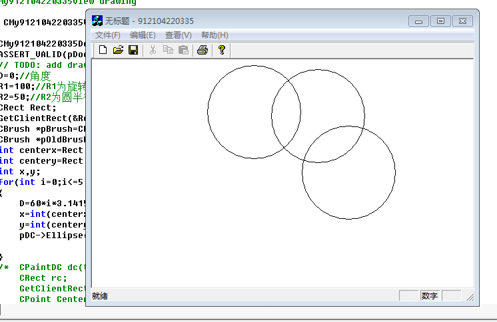Click the Copy toolbar icon
The image size is (497, 322).
168,50
